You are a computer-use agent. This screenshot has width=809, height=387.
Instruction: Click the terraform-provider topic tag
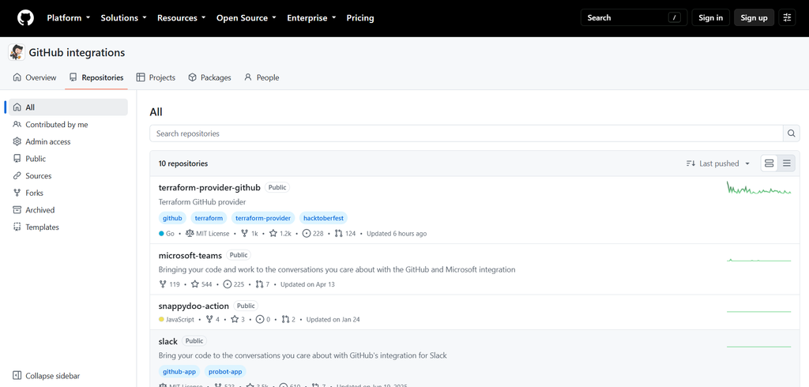[x=263, y=218]
